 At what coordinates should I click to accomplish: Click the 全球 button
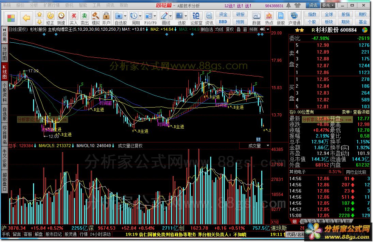point(329,15)
